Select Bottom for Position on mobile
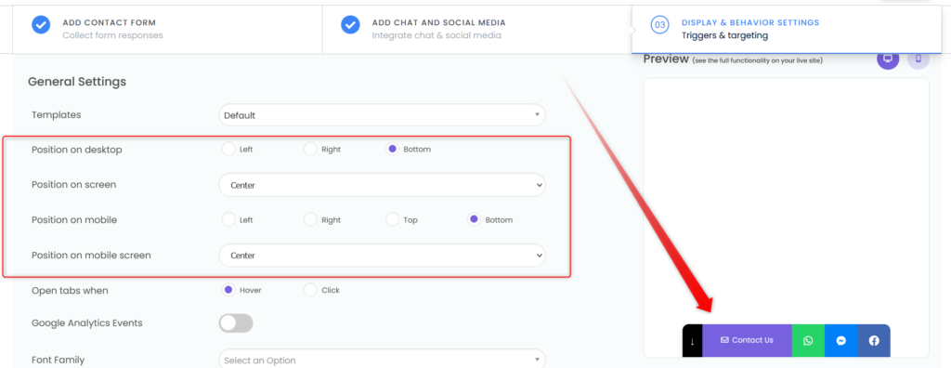The height and width of the screenshot is (368, 951). point(474,219)
